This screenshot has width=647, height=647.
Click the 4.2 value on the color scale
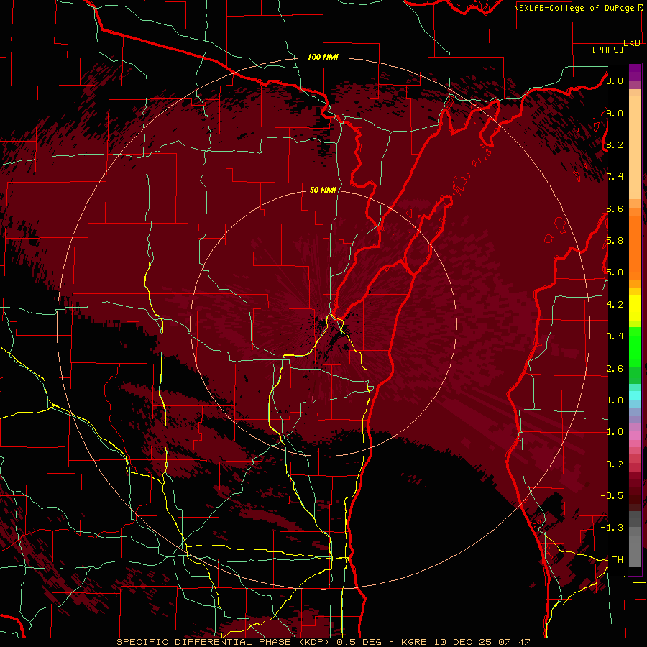615,304
